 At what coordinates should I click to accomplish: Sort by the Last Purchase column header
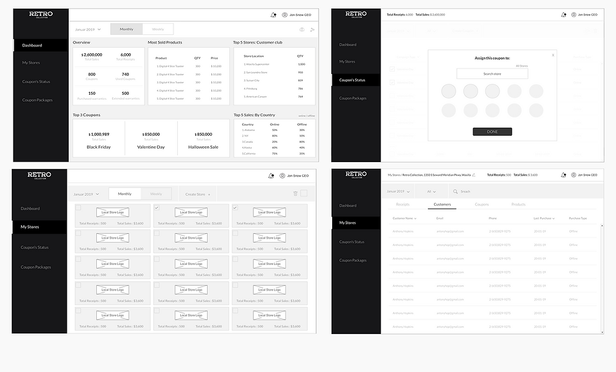[544, 218]
